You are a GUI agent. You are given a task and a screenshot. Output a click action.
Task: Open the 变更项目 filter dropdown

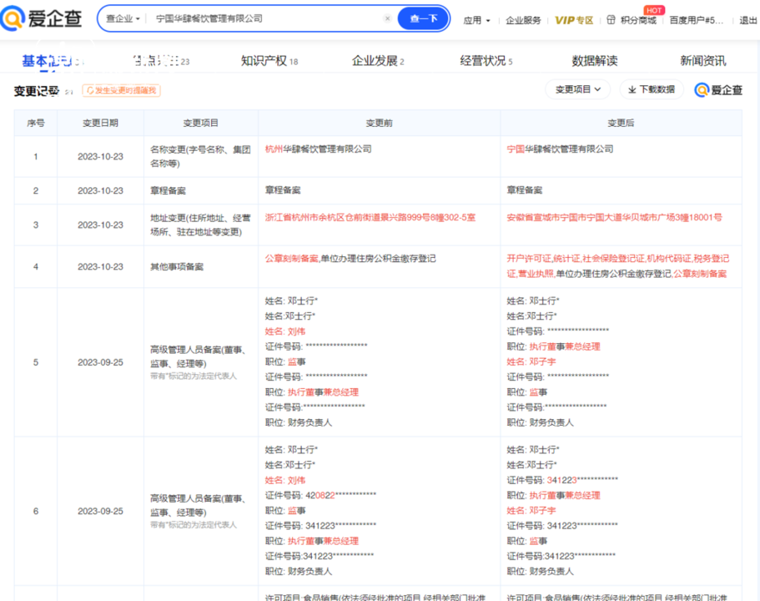(578, 89)
